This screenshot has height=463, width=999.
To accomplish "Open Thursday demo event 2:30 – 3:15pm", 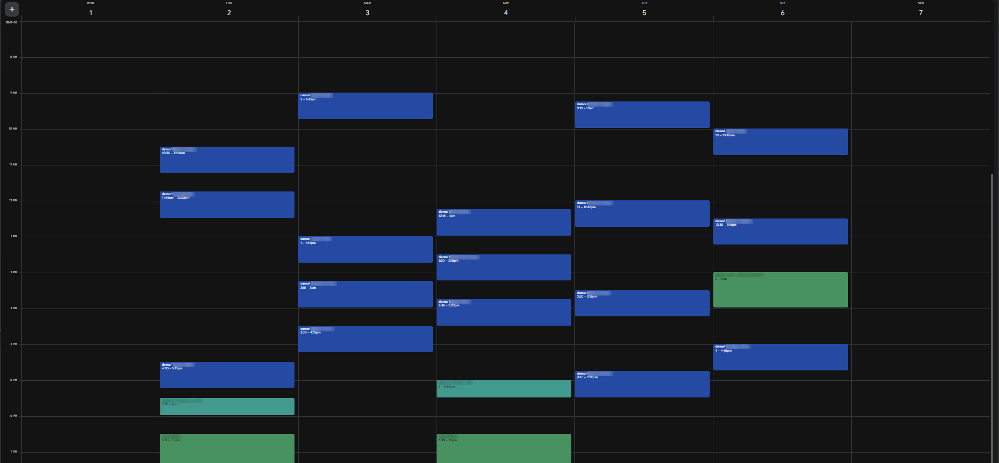I will [x=642, y=303].
